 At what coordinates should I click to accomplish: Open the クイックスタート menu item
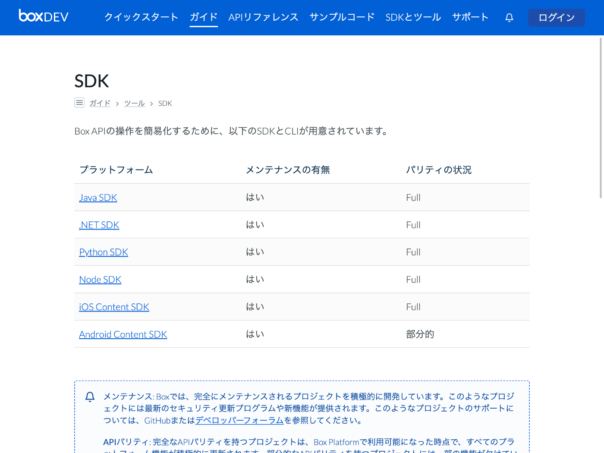coord(141,17)
